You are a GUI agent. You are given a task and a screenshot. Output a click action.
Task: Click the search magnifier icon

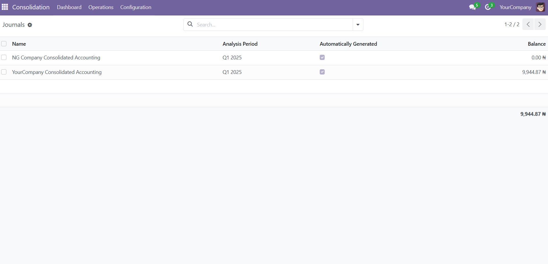190,24
